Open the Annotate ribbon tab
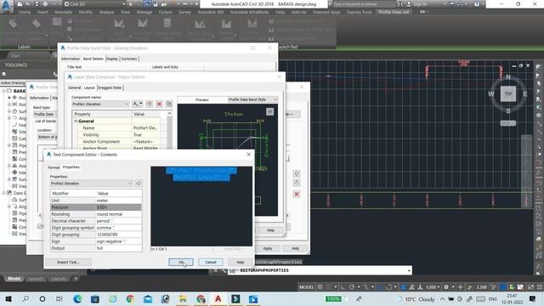Image resolution: width=544 pixels, height=306 pixels. (63, 12)
